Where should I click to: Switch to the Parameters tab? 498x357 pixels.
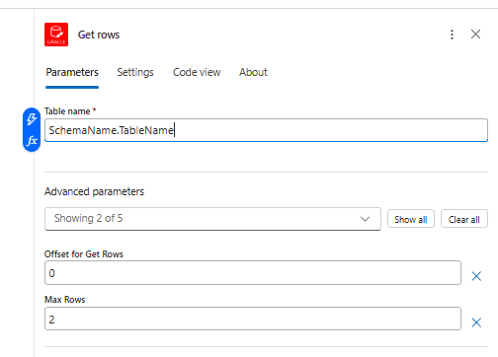coord(72,72)
